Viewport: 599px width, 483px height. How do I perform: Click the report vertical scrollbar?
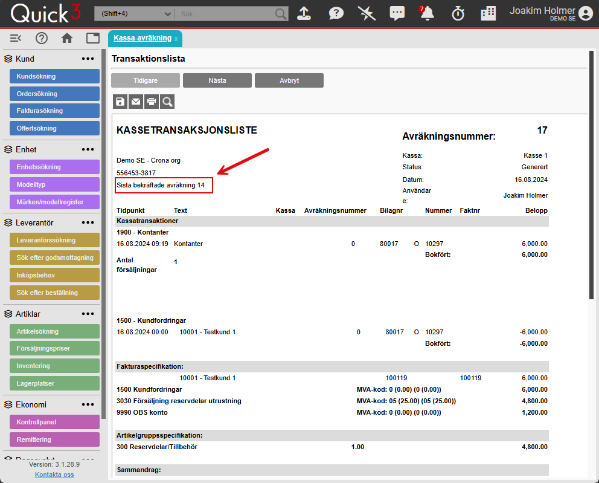click(591, 176)
